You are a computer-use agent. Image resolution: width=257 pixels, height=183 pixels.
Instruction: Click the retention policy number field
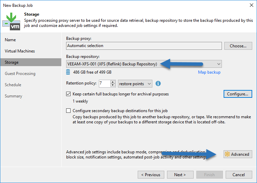(105, 83)
